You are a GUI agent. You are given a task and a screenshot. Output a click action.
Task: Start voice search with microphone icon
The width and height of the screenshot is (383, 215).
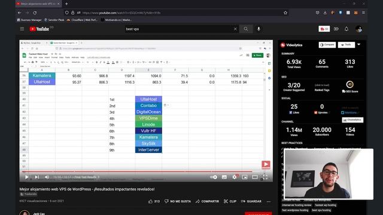coord(259,29)
